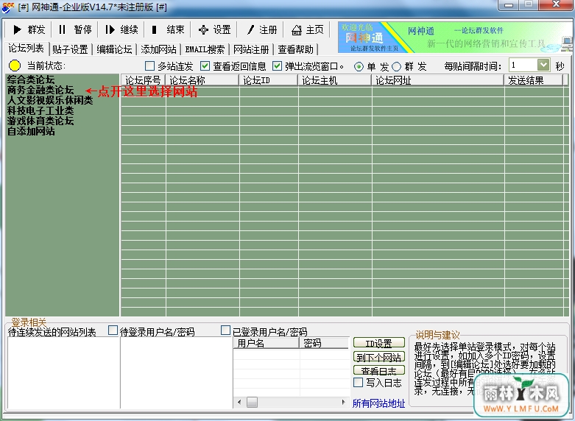The image size is (575, 421).
Task: Switch to the 论坛列表 tab
Action: 26,49
